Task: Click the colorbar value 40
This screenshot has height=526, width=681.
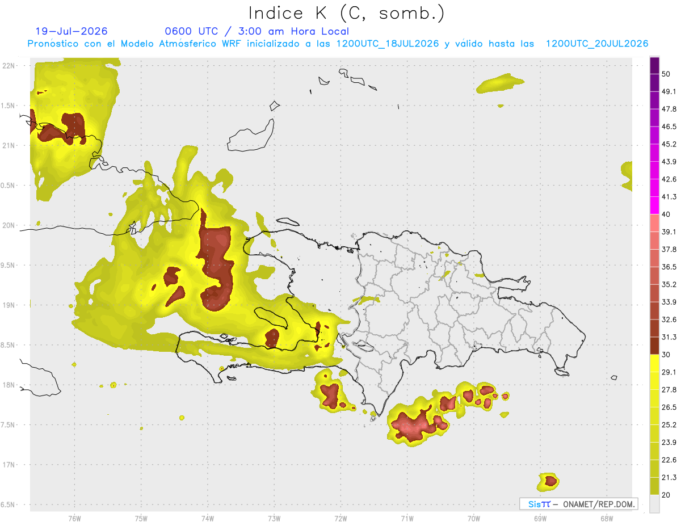Action: pyautogui.click(x=667, y=214)
